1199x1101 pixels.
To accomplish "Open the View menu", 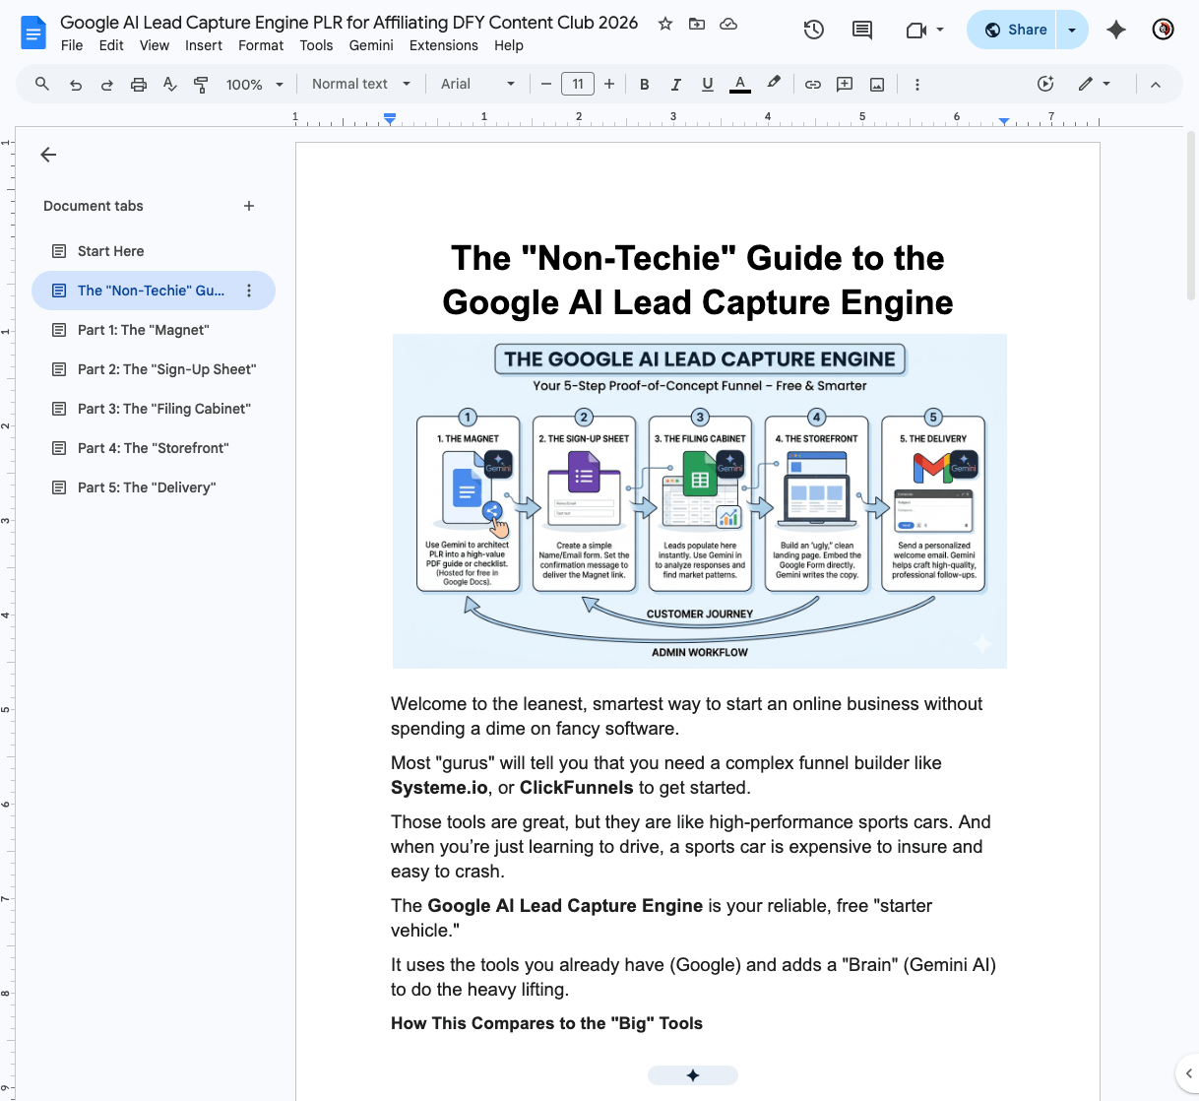I will 155,45.
